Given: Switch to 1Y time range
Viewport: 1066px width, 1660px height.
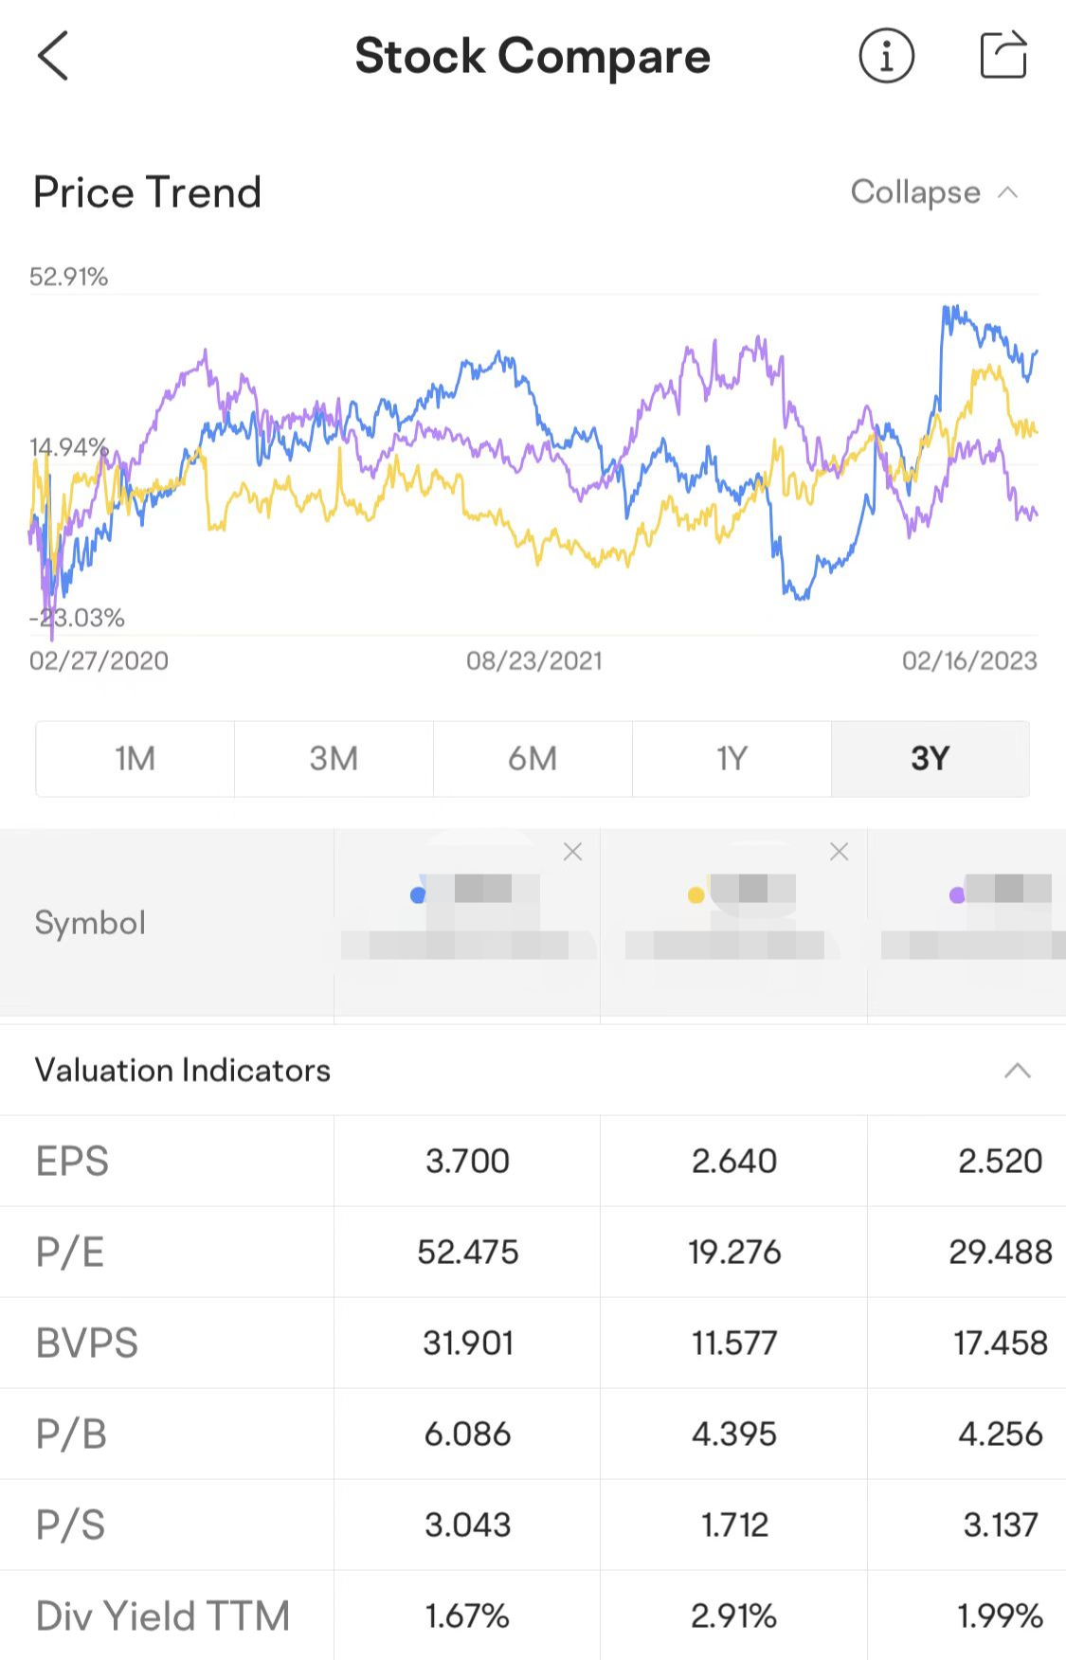Looking at the screenshot, I should click(732, 759).
